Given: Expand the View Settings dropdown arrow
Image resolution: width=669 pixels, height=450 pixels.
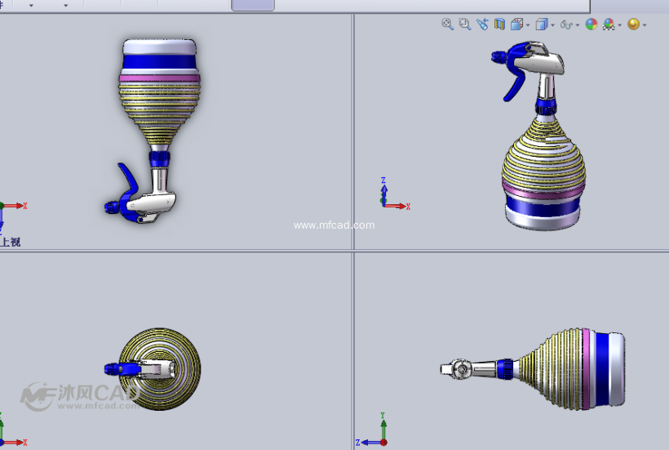Looking at the screenshot, I should click(x=645, y=25).
